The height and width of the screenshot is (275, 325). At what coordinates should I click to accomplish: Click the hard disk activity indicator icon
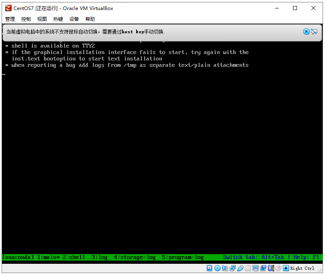pyautogui.click(x=210, y=268)
